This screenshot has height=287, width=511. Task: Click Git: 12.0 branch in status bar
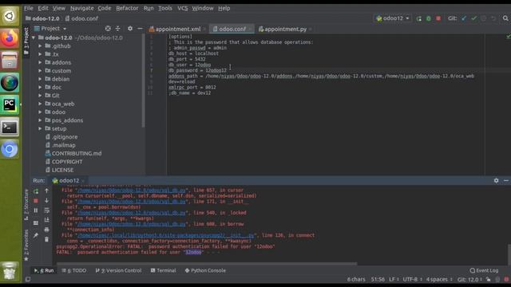[x=469, y=279]
